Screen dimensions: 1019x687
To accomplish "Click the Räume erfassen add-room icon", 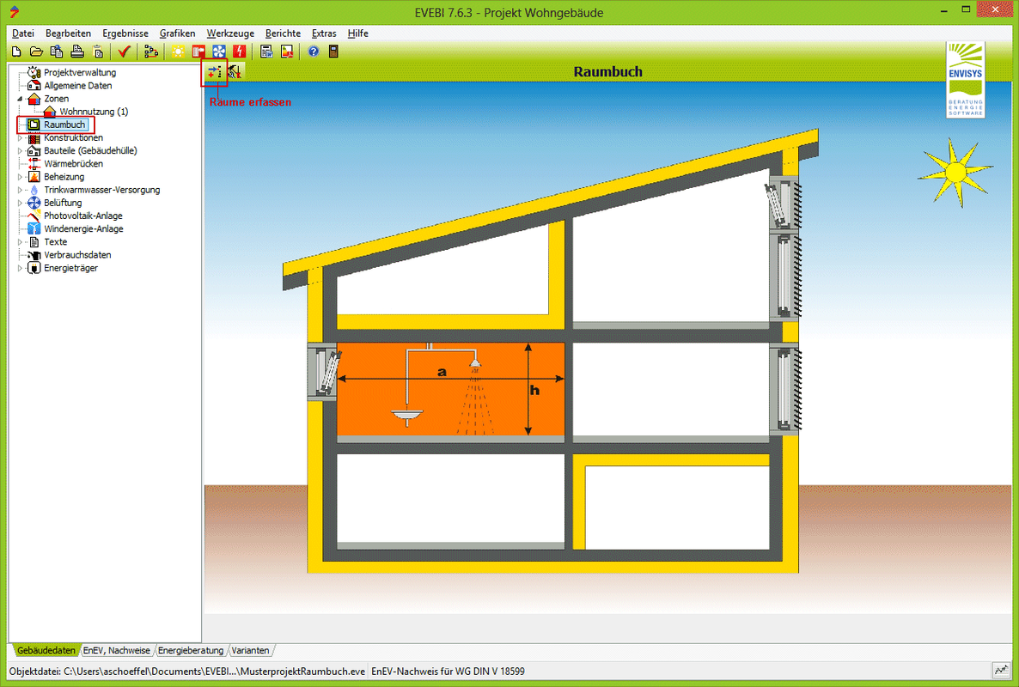I will (214, 73).
